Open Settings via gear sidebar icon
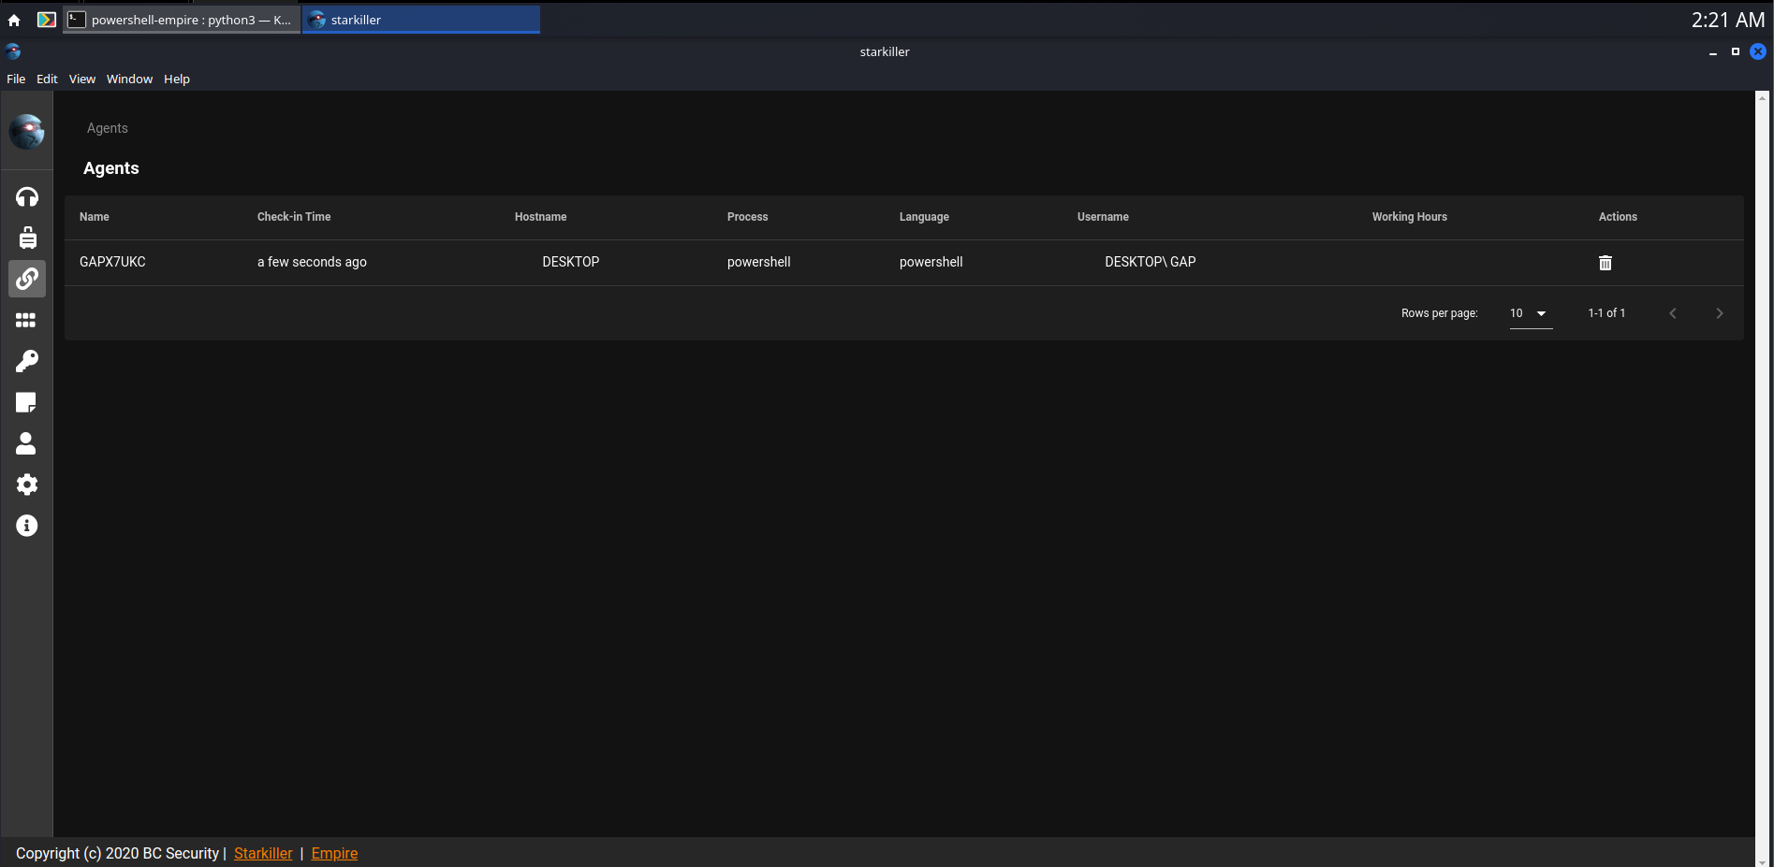Viewport: 1774px width, 867px height. (x=27, y=484)
